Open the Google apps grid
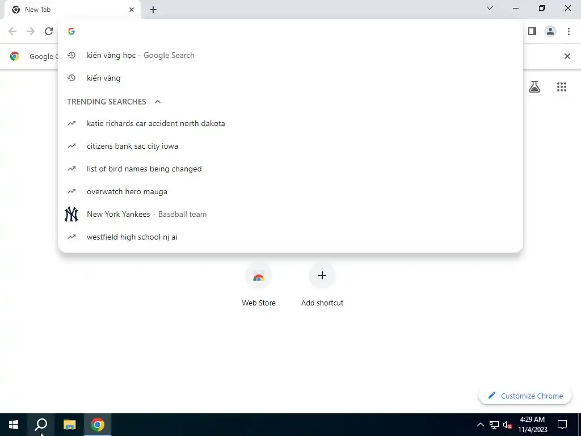Screen dimensions: 581x436 click(562, 87)
